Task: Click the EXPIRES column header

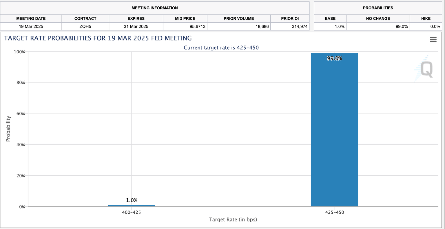Action: click(x=136, y=18)
